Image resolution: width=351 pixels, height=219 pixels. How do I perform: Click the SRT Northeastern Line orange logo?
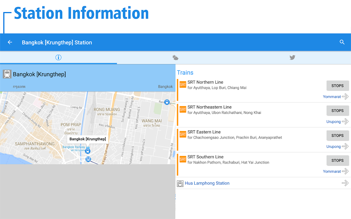pos(183,109)
